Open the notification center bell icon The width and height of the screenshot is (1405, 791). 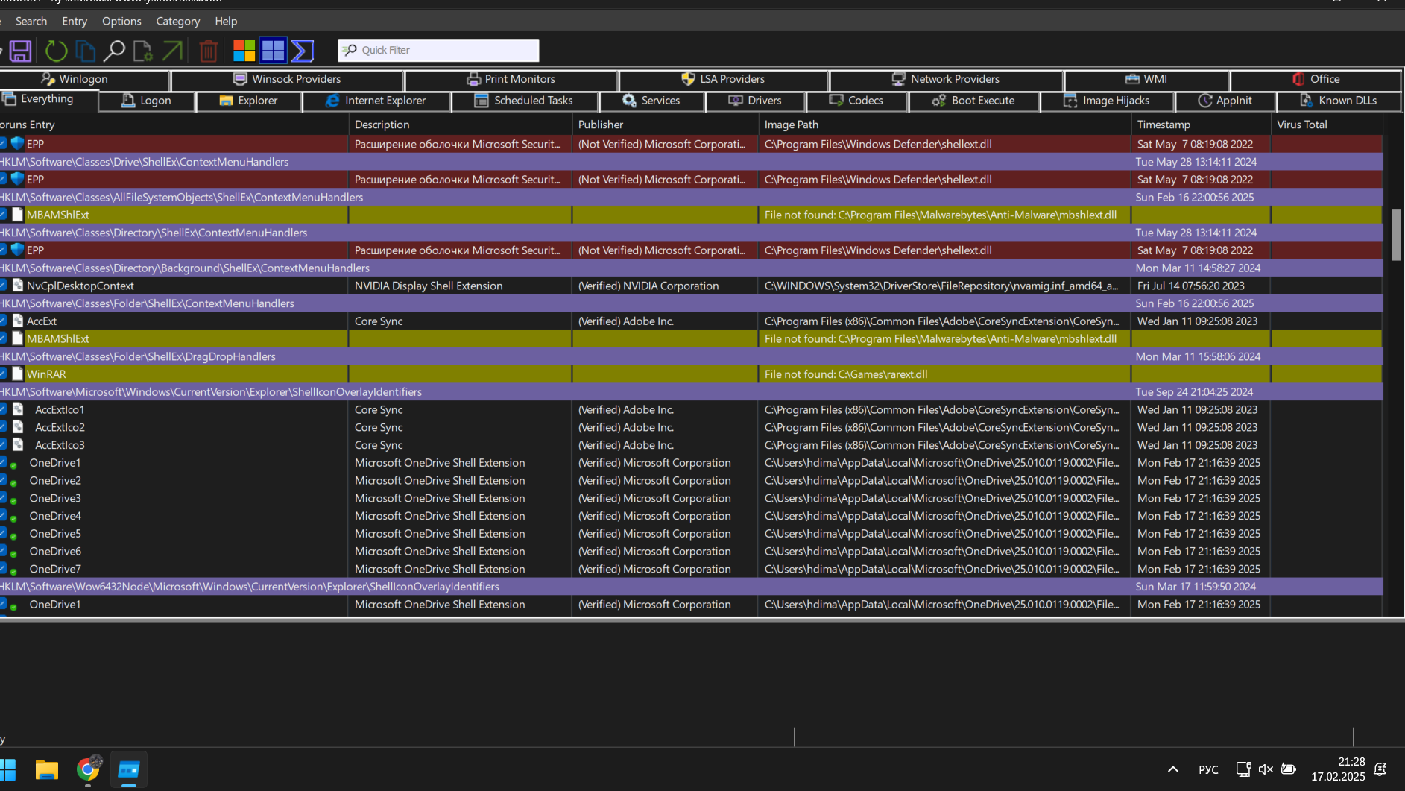pyautogui.click(x=1380, y=769)
